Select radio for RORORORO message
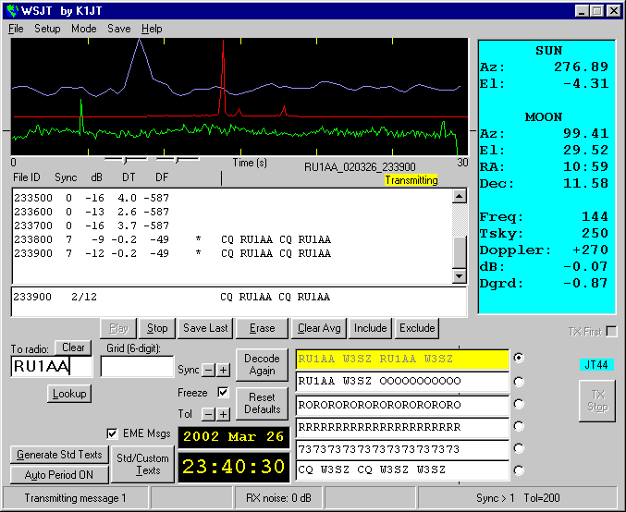The width and height of the screenshot is (626, 512). click(x=519, y=404)
